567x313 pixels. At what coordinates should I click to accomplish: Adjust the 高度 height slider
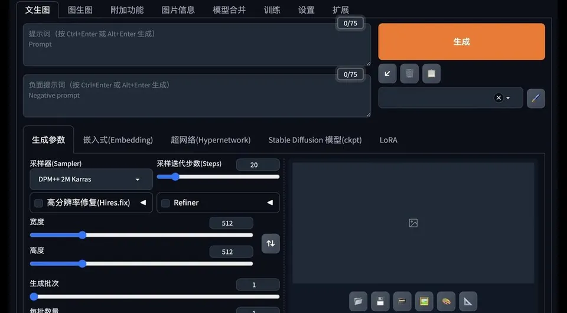(x=141, y=263)
